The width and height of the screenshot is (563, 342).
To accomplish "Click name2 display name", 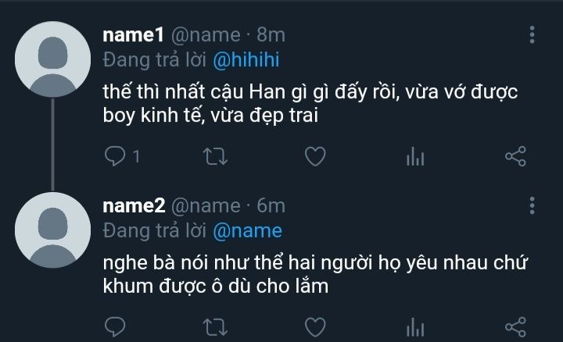I will coord(134,205).
